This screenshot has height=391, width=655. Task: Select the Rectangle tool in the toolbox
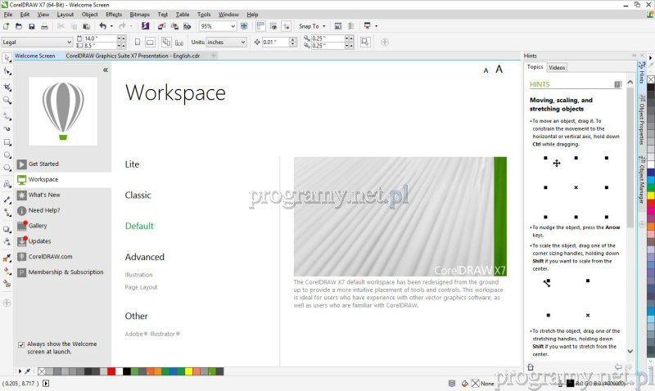[x=7, y=142]
